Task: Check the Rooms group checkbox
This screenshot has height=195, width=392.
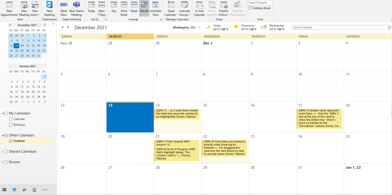Action: 6,162
